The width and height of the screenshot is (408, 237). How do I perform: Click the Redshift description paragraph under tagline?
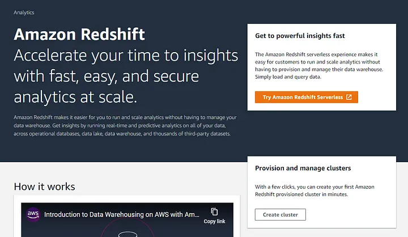click(125, 125)
